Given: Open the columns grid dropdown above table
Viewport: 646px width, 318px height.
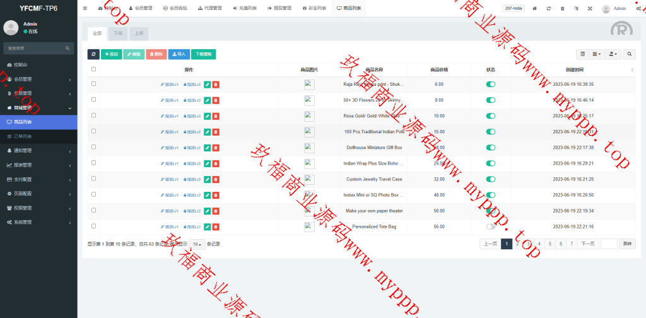Looking at the screenshot, I should tap(596, 54).
